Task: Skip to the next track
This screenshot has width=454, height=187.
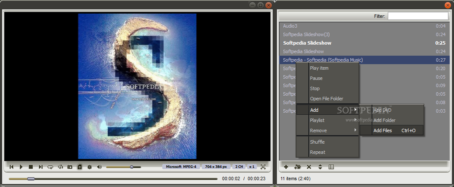Action: pos(40,167)
